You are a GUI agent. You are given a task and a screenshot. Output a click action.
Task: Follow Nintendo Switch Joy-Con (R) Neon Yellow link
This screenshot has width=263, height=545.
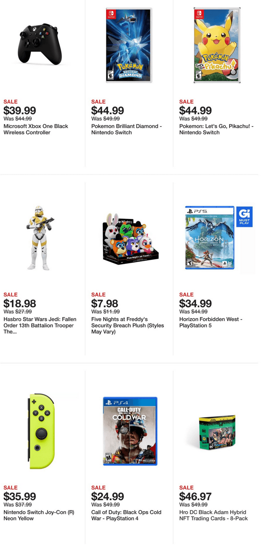(39, 515)
